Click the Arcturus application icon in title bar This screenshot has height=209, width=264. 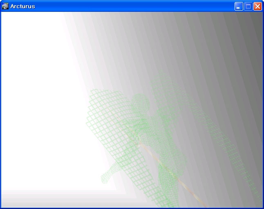[5, 6]
